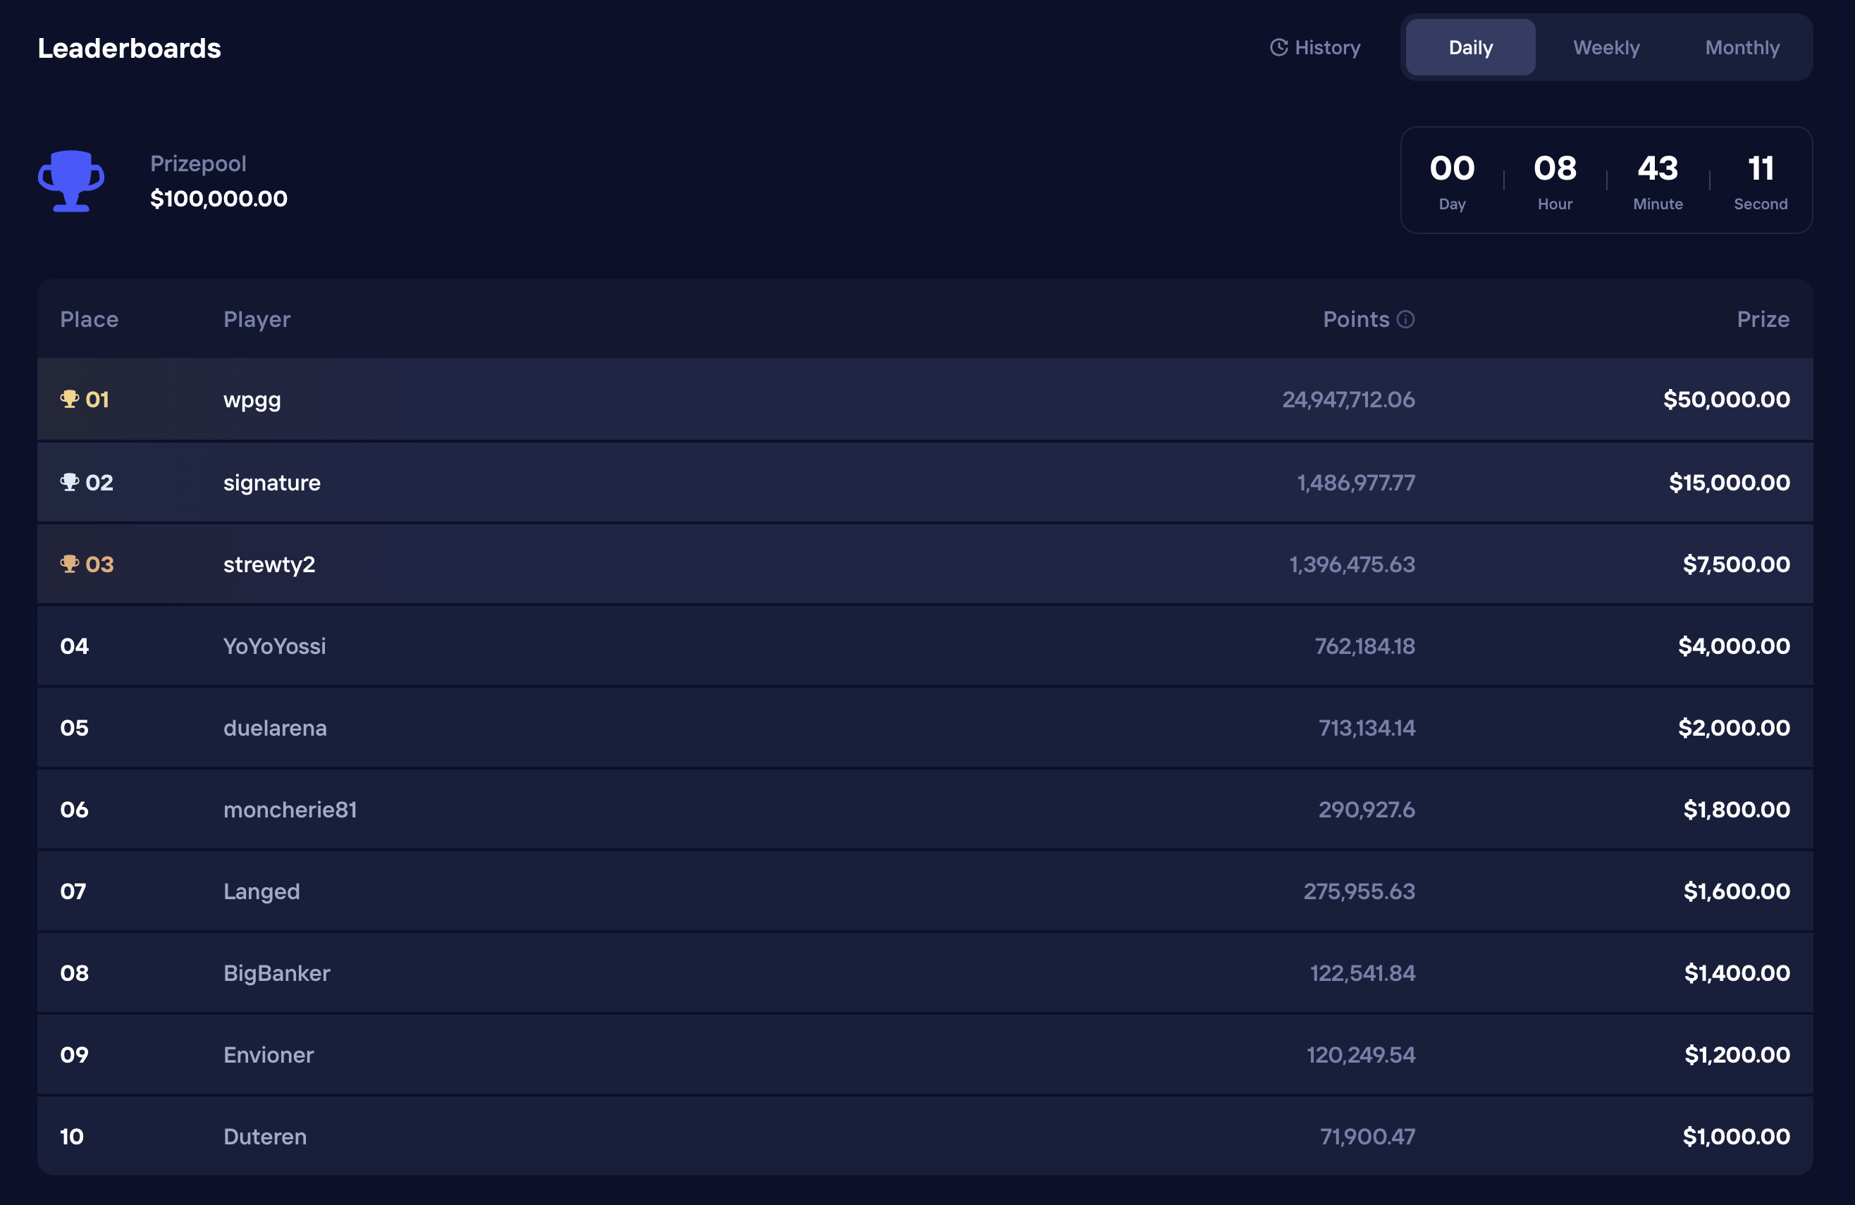
Task: Click place number 06
Action: (74, 810)
